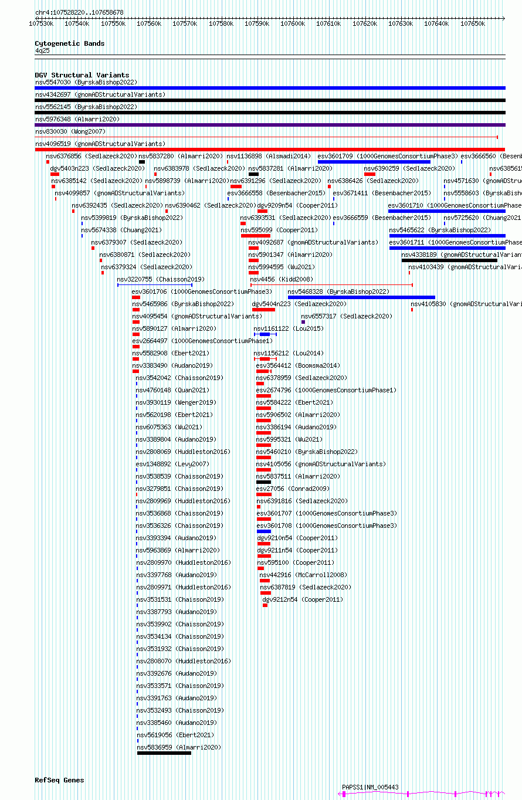The image size is (522, 800).
Task: Click the red bar under nsv4096519
Action: tap(270, 150)
